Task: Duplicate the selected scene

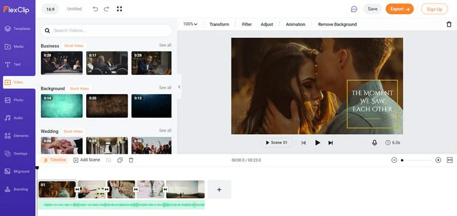Action: pyautogui.click(x=120, y=160)
